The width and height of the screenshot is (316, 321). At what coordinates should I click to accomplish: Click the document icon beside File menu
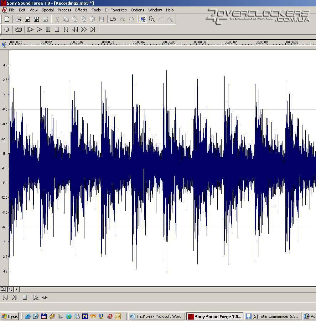point(4,10)
